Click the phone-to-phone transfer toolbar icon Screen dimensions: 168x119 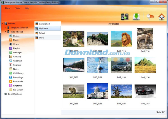(125, 17)
